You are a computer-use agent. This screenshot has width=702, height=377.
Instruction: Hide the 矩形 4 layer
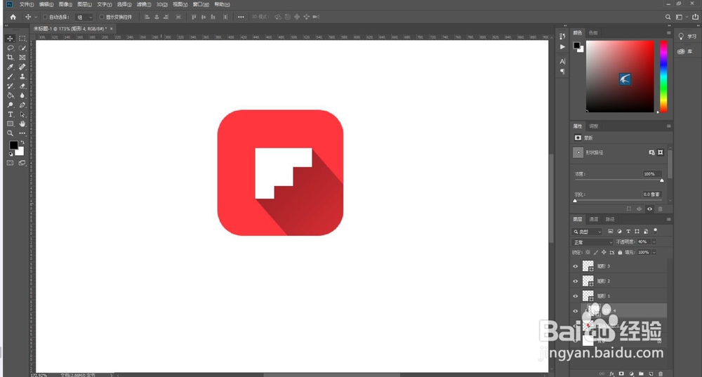pyautogui.click(x=576, y=311)
